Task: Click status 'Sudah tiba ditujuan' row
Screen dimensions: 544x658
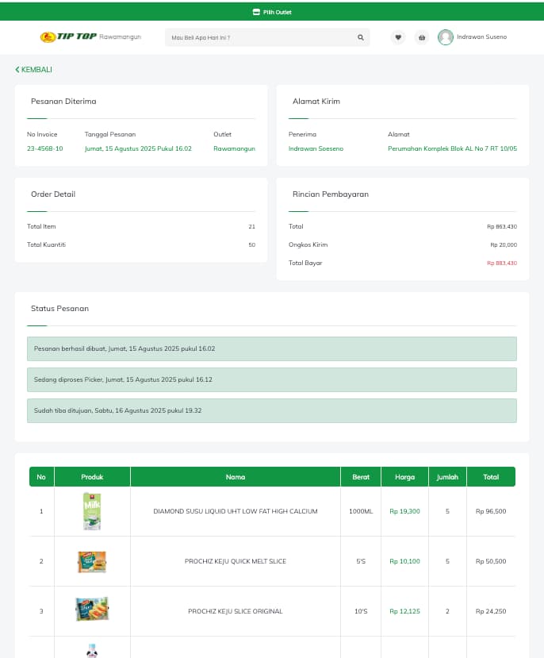Action: (x=272, y=411)
